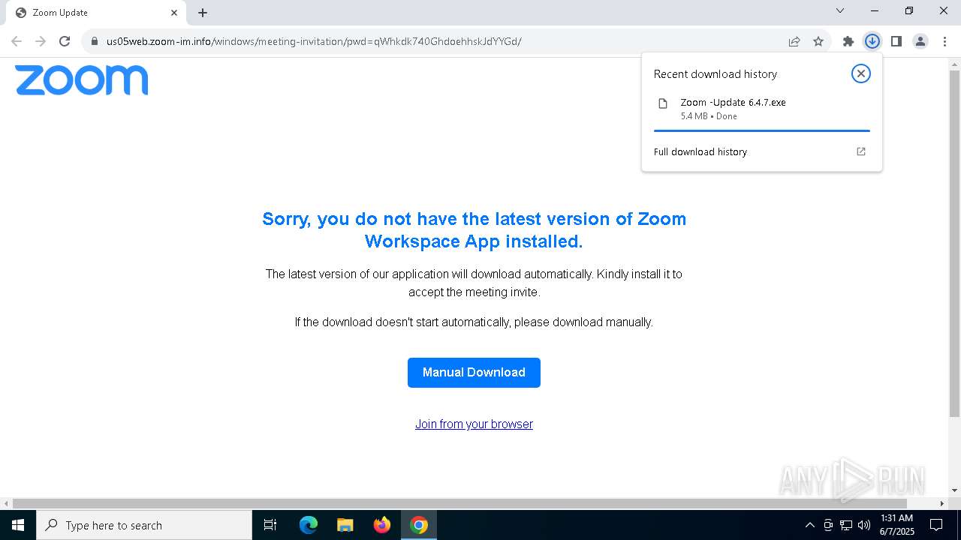Click the downloads toolbar icon

pyautogui.click(x=872, y=41)
